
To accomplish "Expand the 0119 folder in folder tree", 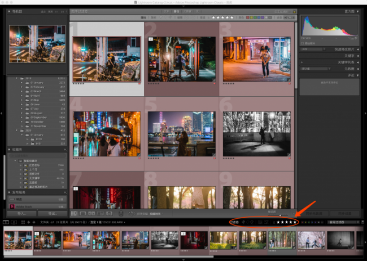I will coord(28,139).
